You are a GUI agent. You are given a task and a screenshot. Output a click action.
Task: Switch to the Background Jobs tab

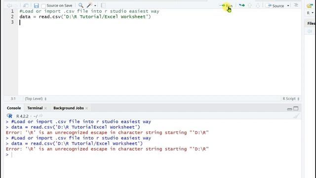(x=69, y=108)
